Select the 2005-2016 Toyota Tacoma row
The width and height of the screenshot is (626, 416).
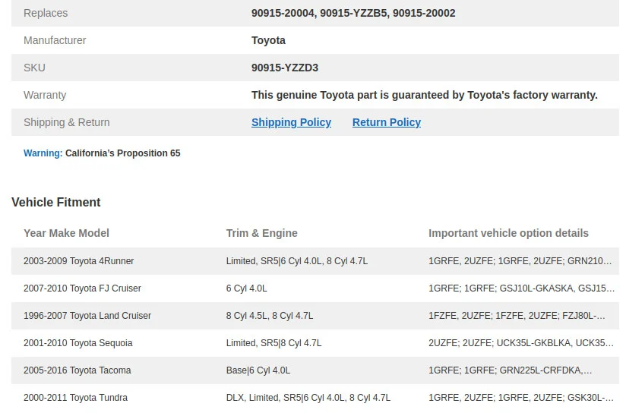point(315,370)
